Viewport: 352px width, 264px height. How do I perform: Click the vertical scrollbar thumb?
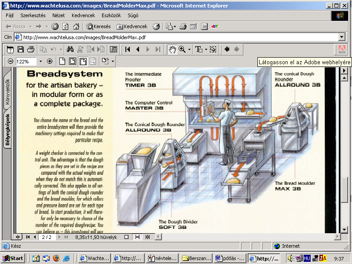[344, 190]
